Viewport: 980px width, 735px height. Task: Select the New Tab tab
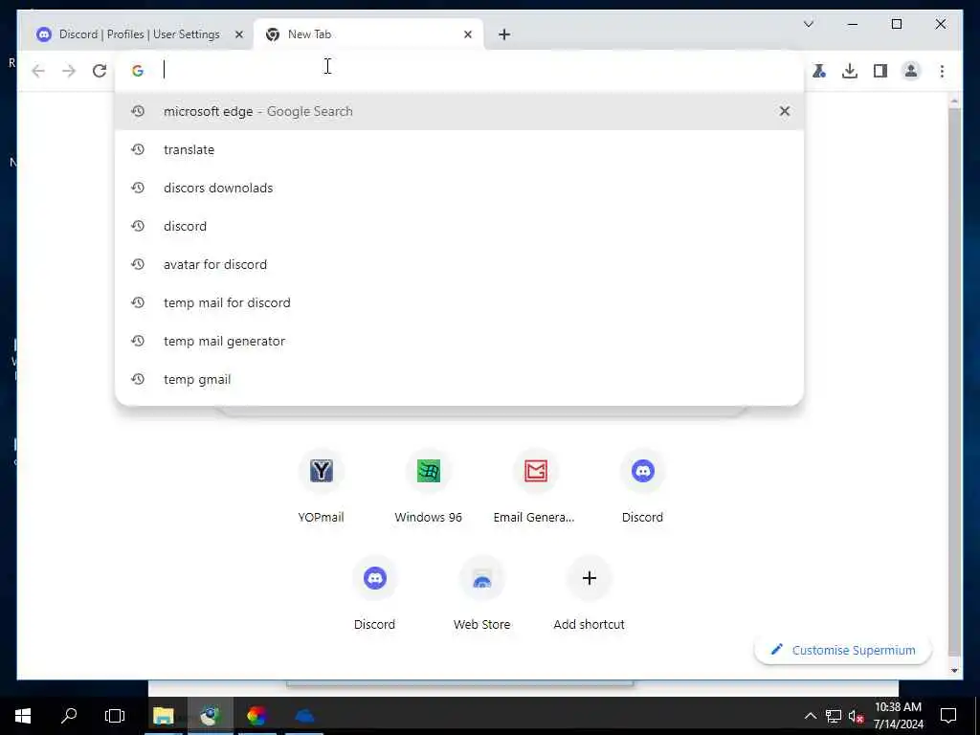(x=368, y=34)
